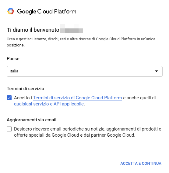Open the Paese country combo box

[x=85, y=71]
